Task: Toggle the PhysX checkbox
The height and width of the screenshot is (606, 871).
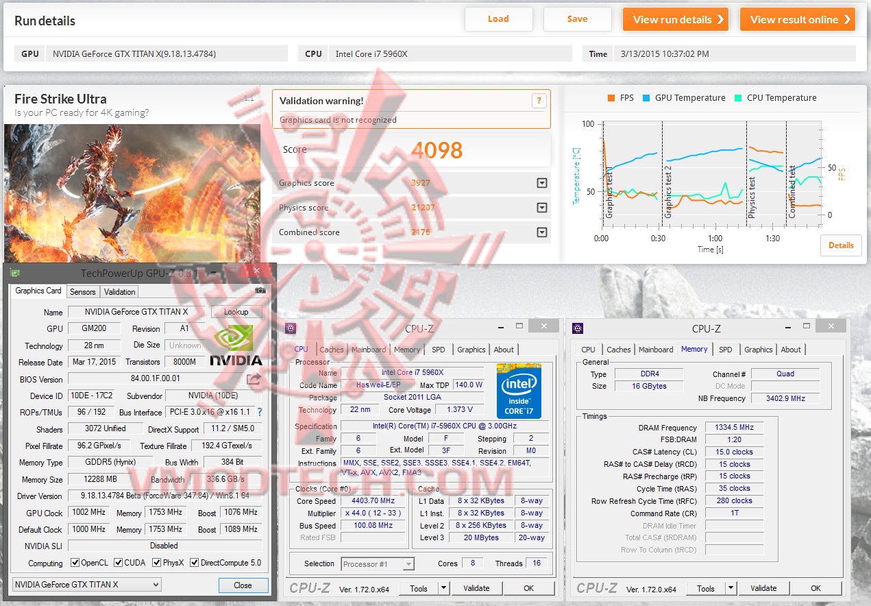Action: 156,563
